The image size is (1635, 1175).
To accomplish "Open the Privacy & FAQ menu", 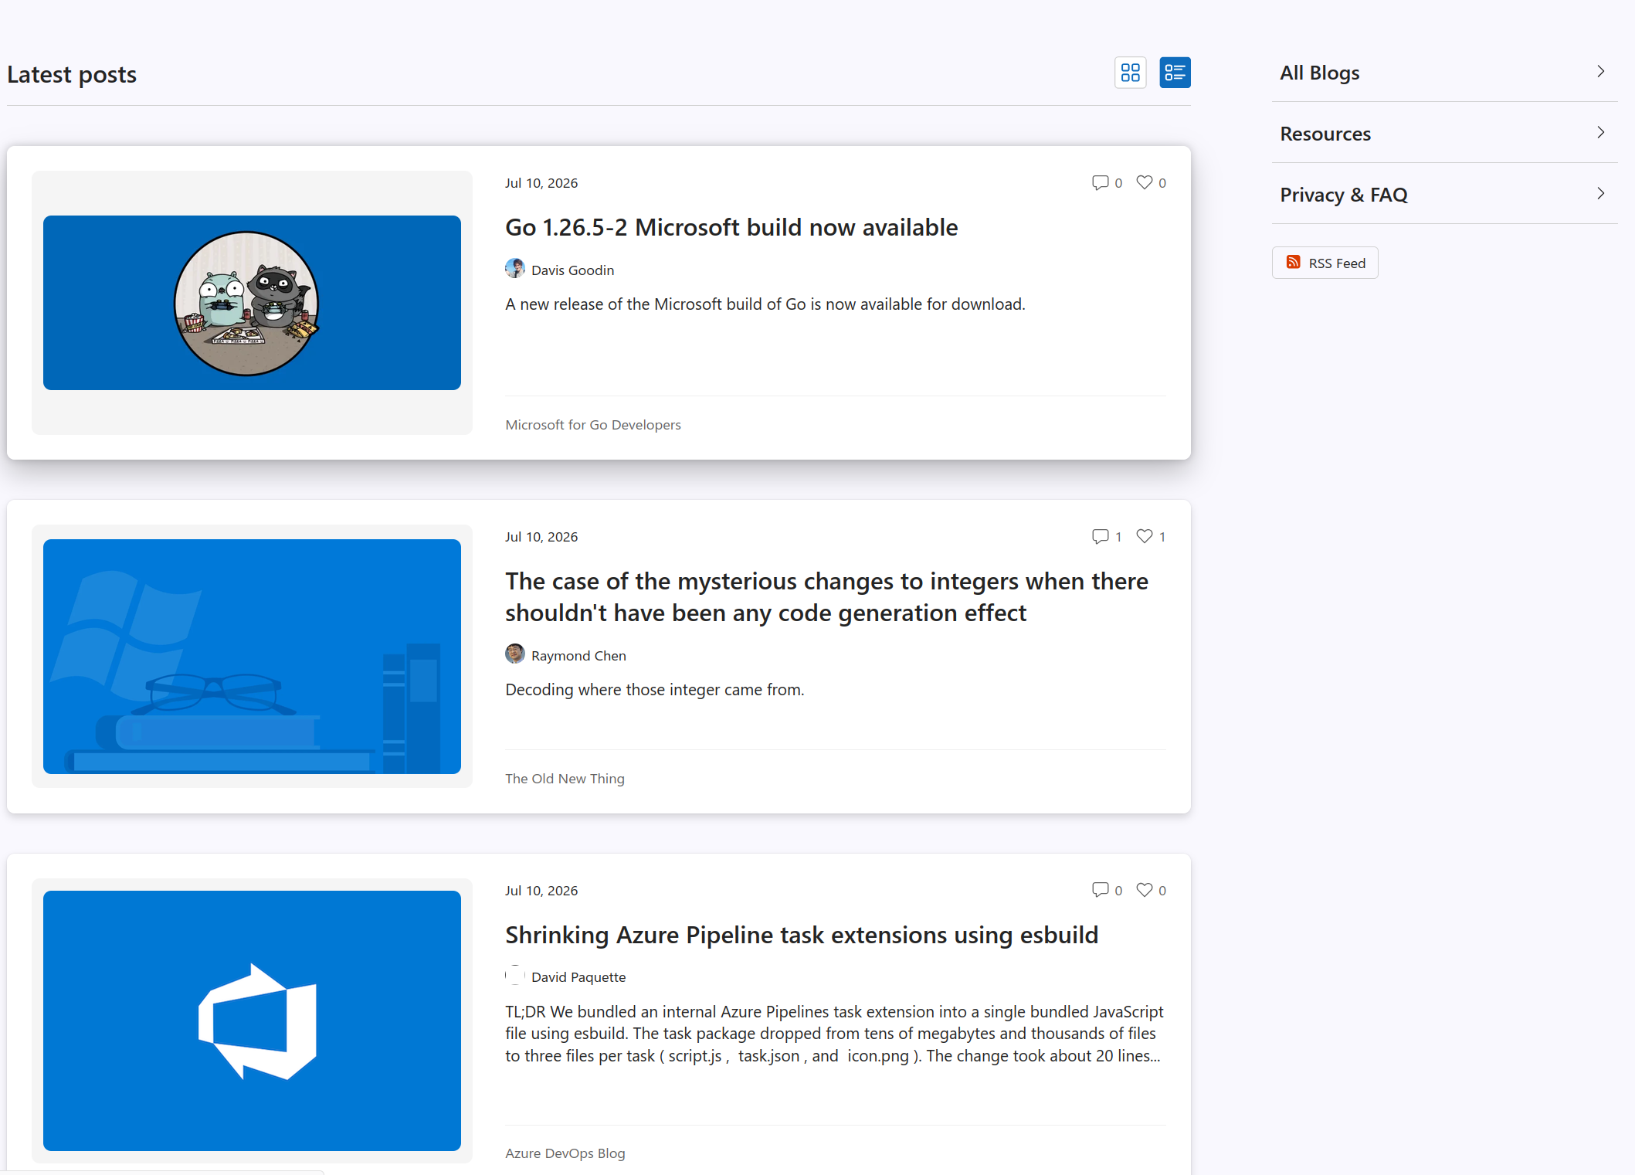I will pos(1444,195).
